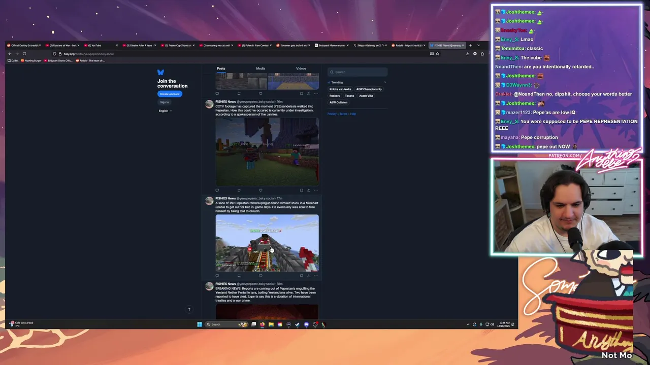This screenshot has height=365, width=650.
Task: Open Discord from the taskbar
Action: [306, 324]
